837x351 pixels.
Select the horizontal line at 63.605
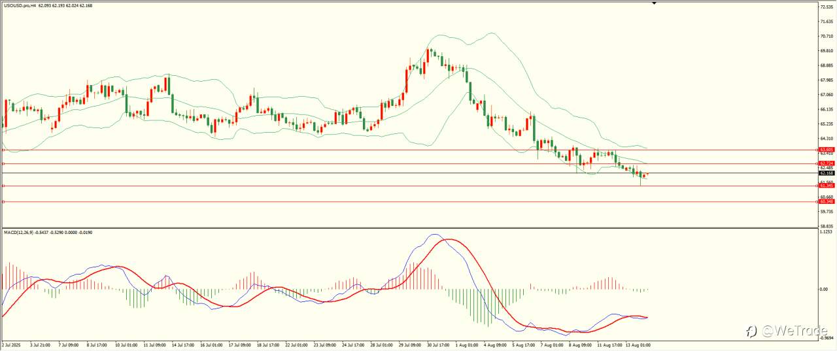(409, 150)
